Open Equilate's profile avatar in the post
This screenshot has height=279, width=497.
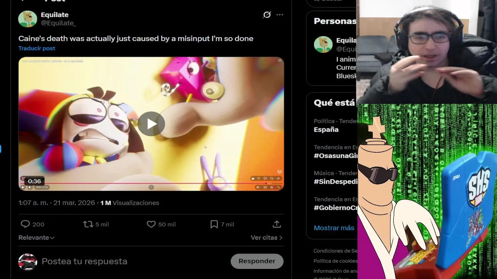click(x=28, y=19)
